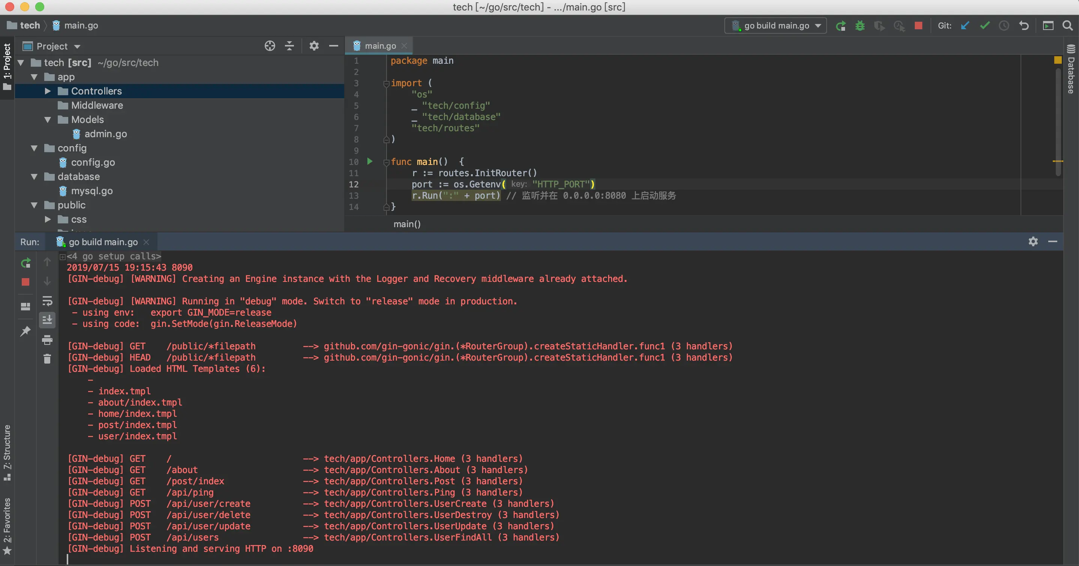Click the Debug bug icon in toolbar

[x=860, y=26]
